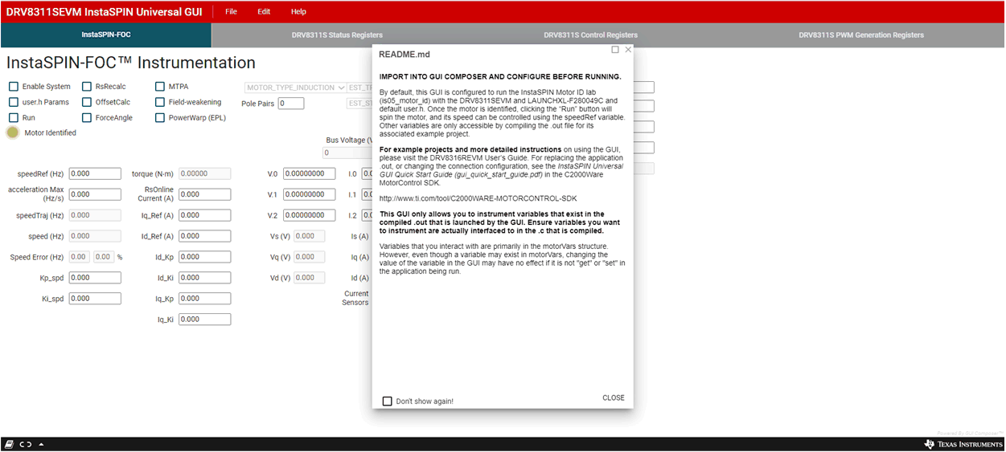This screenshot has height=452, width=1006.
Task: Select the Kp_spd input box
Action: [x=95, y=278]
